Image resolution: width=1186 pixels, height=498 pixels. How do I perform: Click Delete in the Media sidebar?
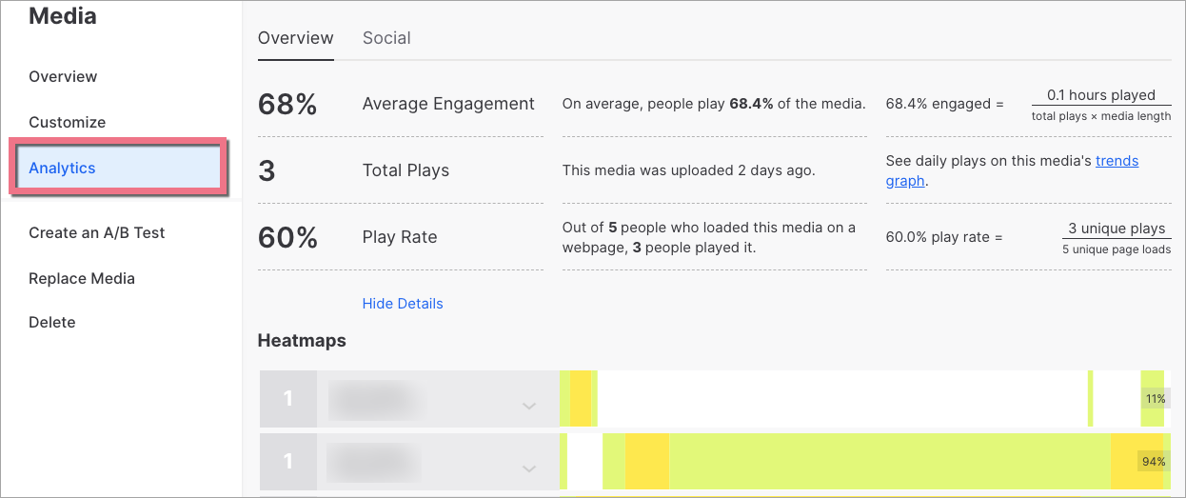[52, 323]
